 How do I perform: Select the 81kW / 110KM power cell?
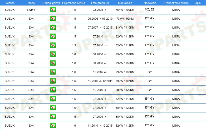(125, 28)
